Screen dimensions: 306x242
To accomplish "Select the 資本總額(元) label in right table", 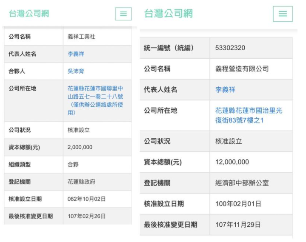I will [x=163, y=162].
